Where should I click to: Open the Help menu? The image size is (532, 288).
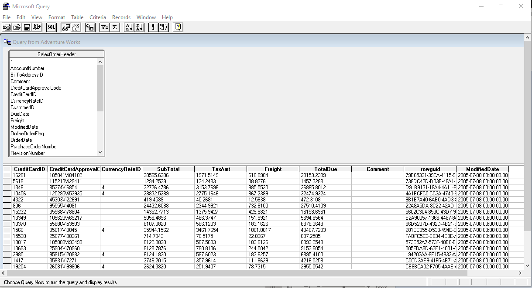167,17
